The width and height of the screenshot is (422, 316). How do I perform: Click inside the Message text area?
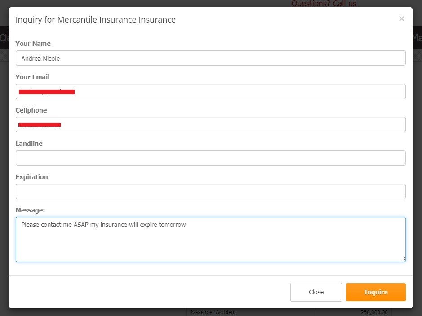[210, 239]
